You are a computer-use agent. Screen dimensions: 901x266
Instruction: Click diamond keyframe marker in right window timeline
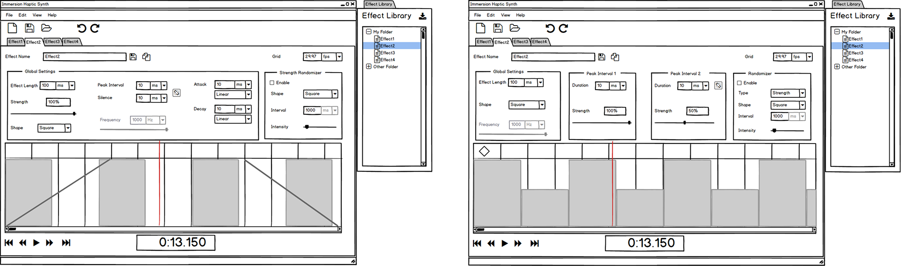pos(484,151)
